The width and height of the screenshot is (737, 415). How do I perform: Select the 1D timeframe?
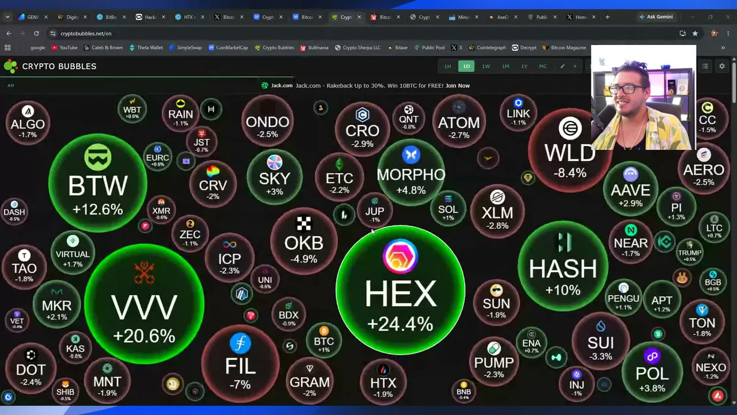pyautogui.click(x=466, y=66)
